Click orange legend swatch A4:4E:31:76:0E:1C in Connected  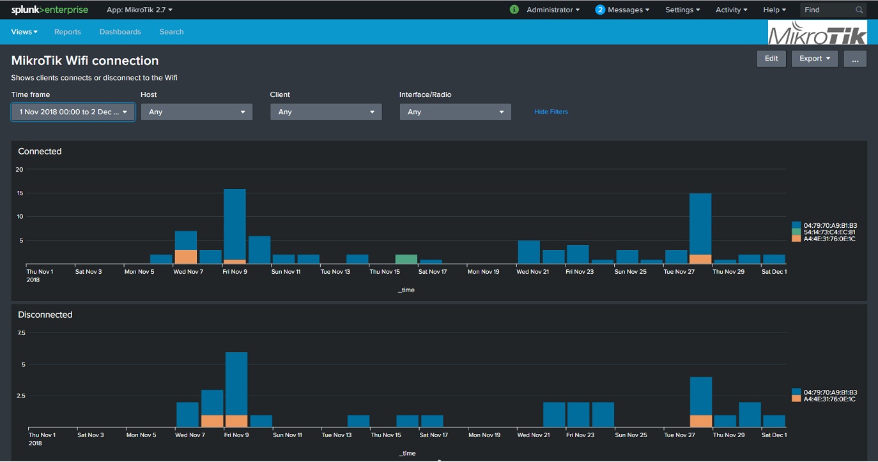tap(796, 238)
